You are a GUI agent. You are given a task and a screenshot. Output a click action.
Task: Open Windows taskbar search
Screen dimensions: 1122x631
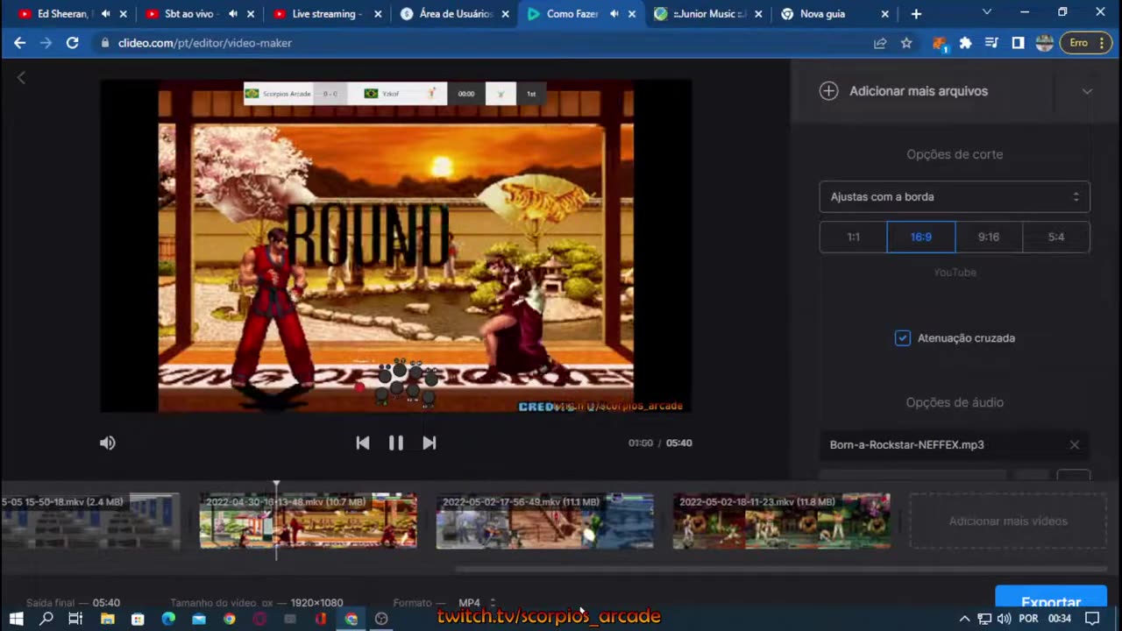tap(46, 619)
